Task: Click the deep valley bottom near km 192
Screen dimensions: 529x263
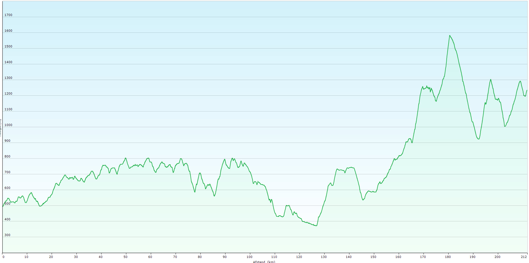Action: pos(479,139)
